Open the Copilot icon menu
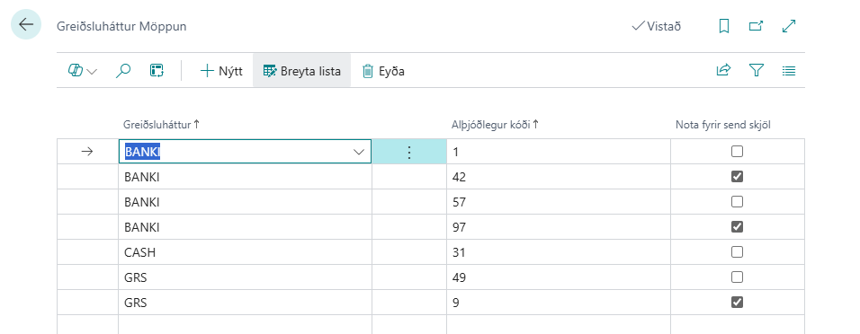860x334 pixels. pos(76,71)
